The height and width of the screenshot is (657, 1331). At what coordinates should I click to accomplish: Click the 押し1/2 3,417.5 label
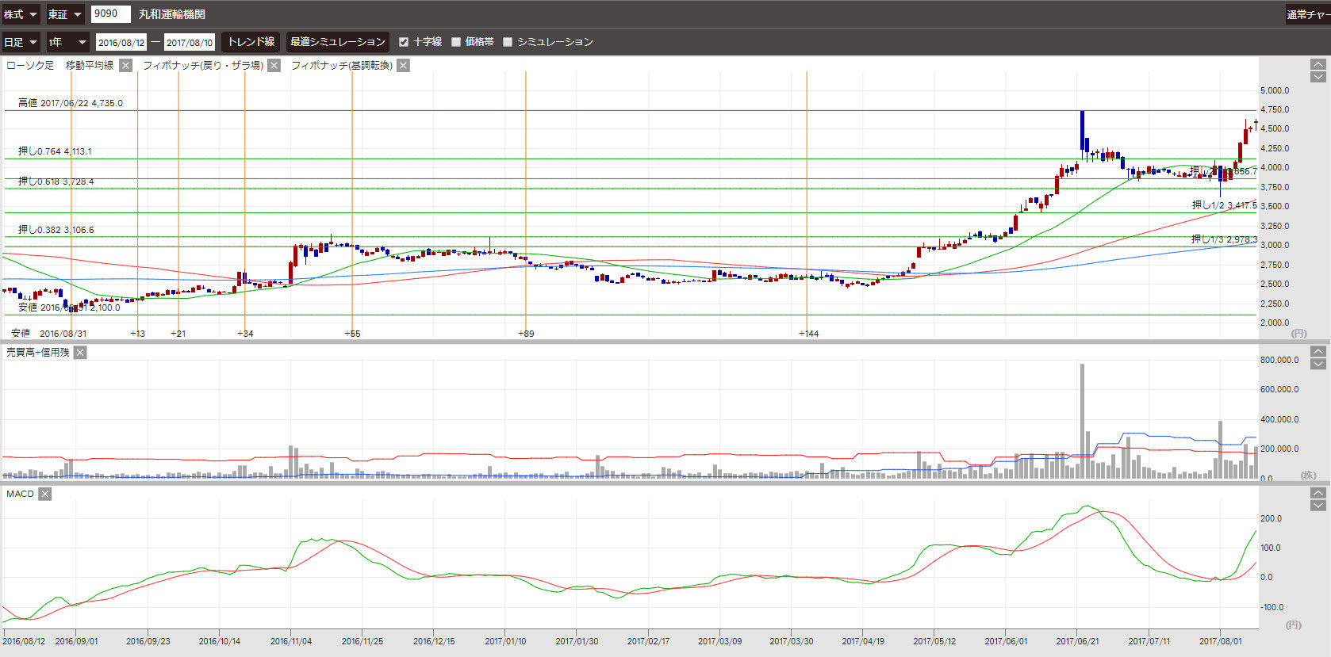tap(1224, 205)
